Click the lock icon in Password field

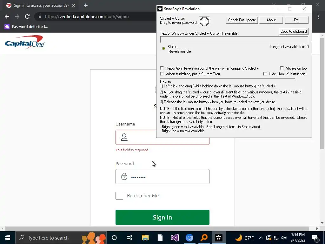(x=124, y=176)
